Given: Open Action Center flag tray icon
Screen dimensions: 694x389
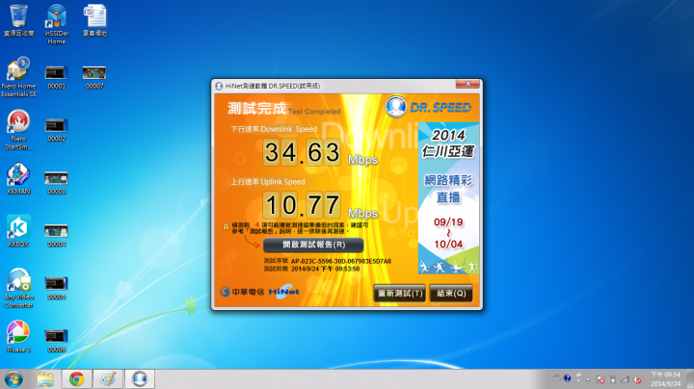Looking at the screenshot, I should click(x=601, y=379).
